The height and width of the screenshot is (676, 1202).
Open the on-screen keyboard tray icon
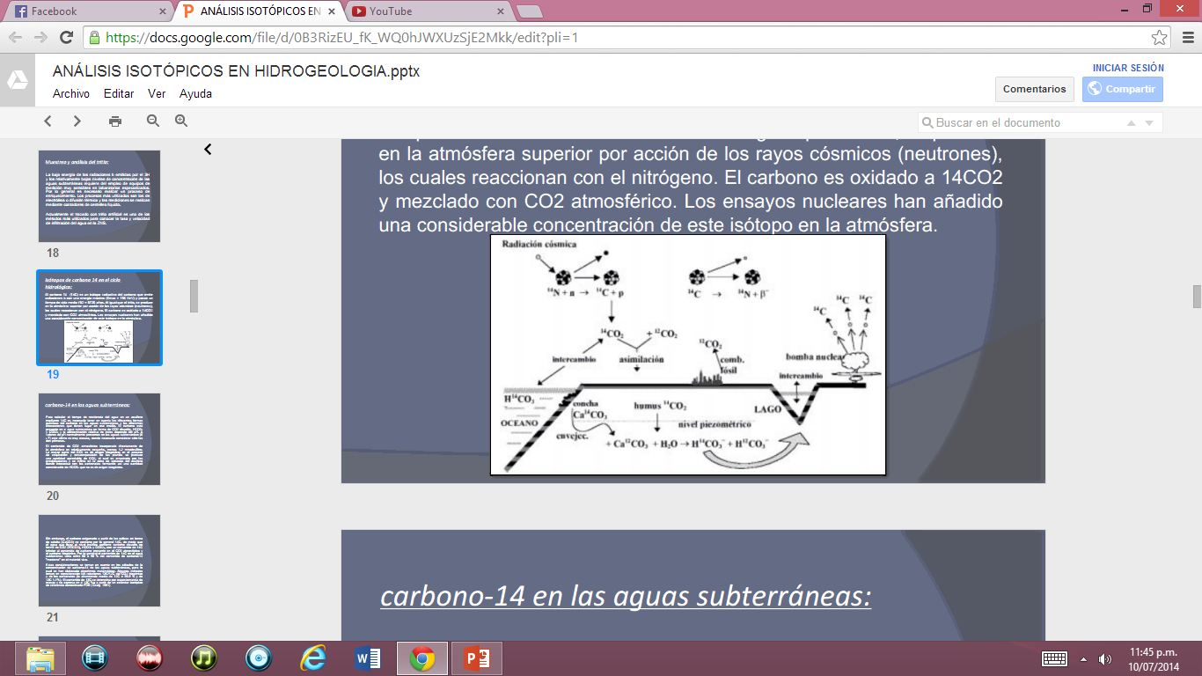click(x=1054, y=658)
